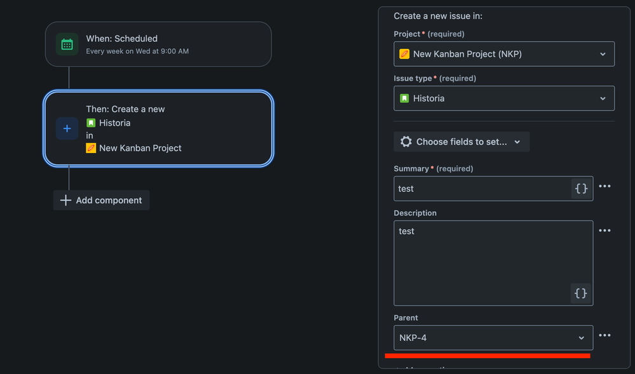Click the Historia bookmark icon in action card

coord(91,123)
